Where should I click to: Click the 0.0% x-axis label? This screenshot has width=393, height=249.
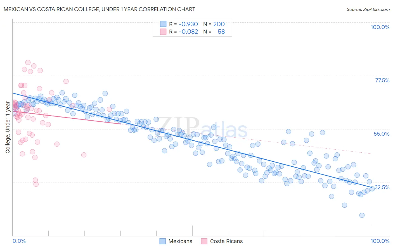click(19, 241)
